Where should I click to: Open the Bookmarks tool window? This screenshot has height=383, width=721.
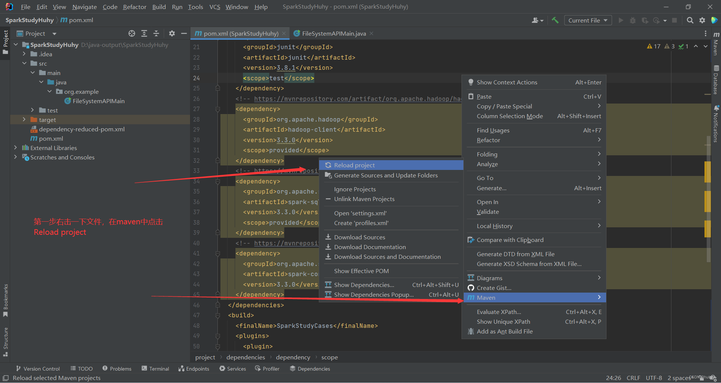pos(6,300)
